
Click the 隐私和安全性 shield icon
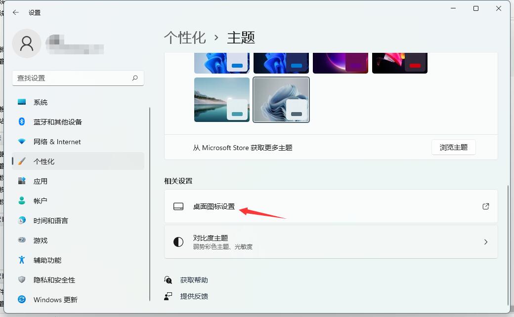click(22, 279)
